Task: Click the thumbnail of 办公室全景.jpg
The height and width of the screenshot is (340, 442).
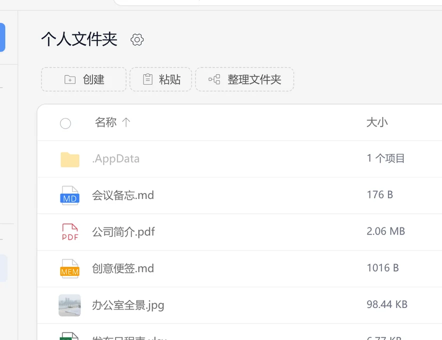Action: click(x=69, y=305)
